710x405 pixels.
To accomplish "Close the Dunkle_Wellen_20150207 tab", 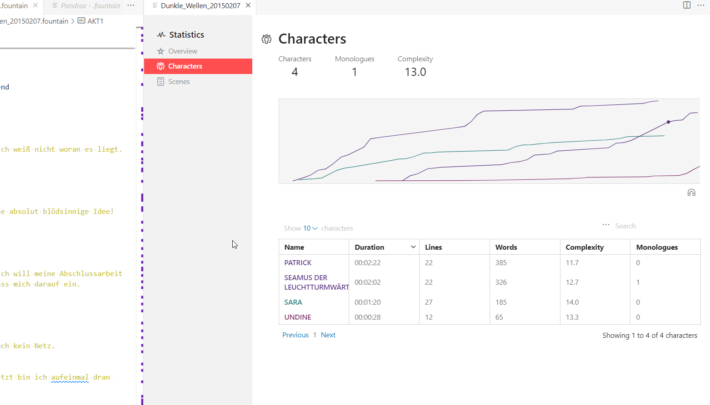I will tap(248, 5).
